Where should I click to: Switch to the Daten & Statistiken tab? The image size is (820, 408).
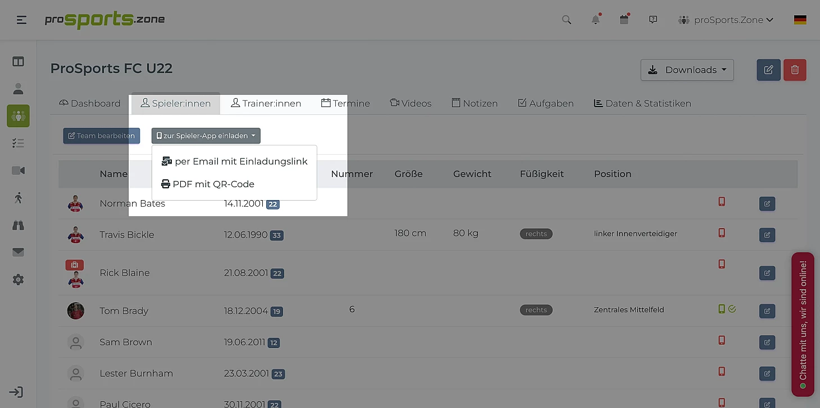point(642,104)
